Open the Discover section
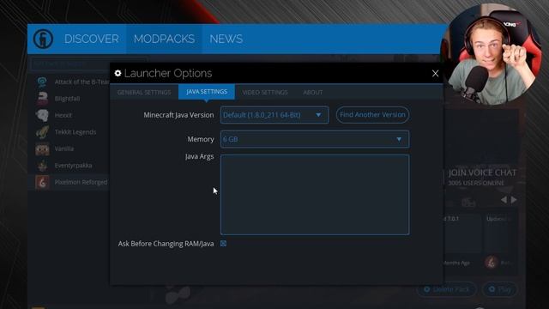This screenshot has height=309, width=549. [x=92, y=39]
